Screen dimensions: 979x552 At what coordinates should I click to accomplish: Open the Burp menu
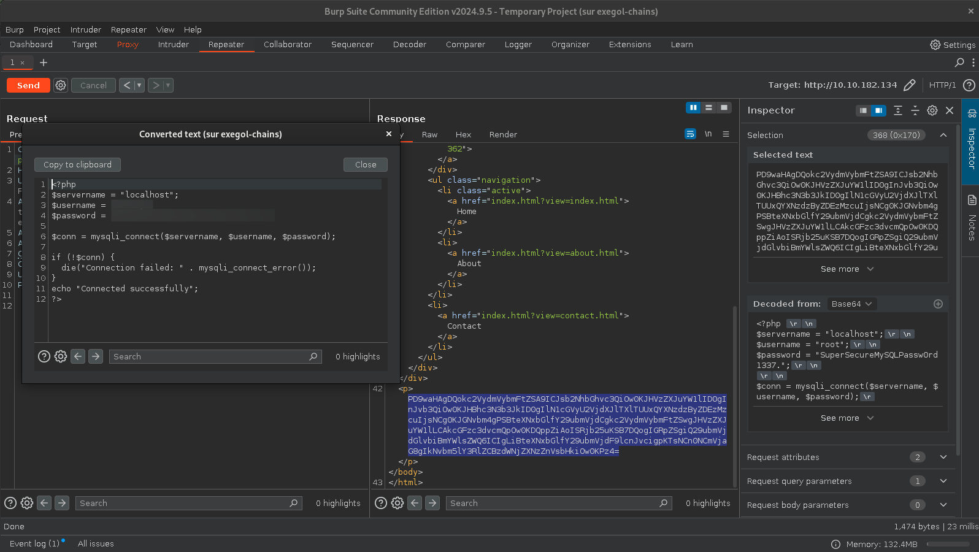coord(15,29)
